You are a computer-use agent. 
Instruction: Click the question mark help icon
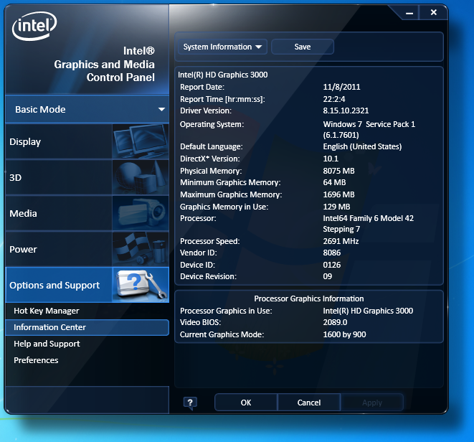[190, 403]
